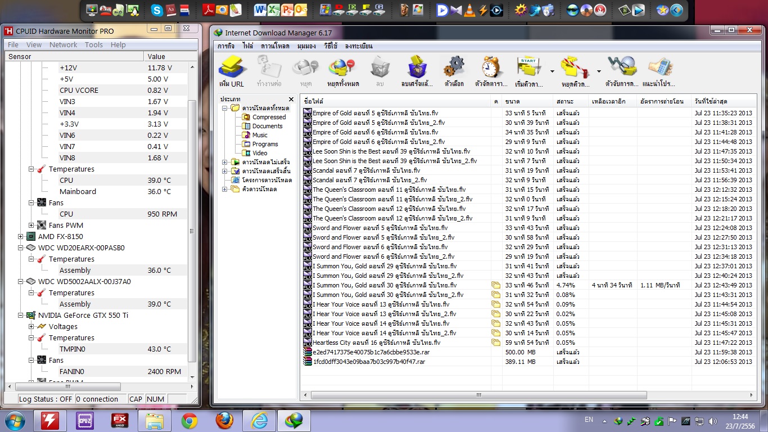Expand the Finished (ดาวน์โหลดเสร็จสิ้น) tree node

point(225,171)
